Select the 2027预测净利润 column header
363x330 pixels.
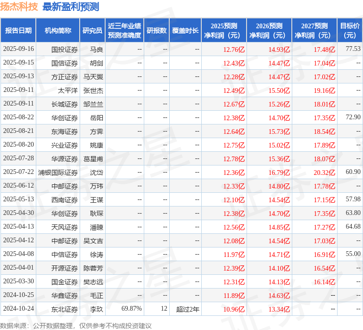pos(314,31)
